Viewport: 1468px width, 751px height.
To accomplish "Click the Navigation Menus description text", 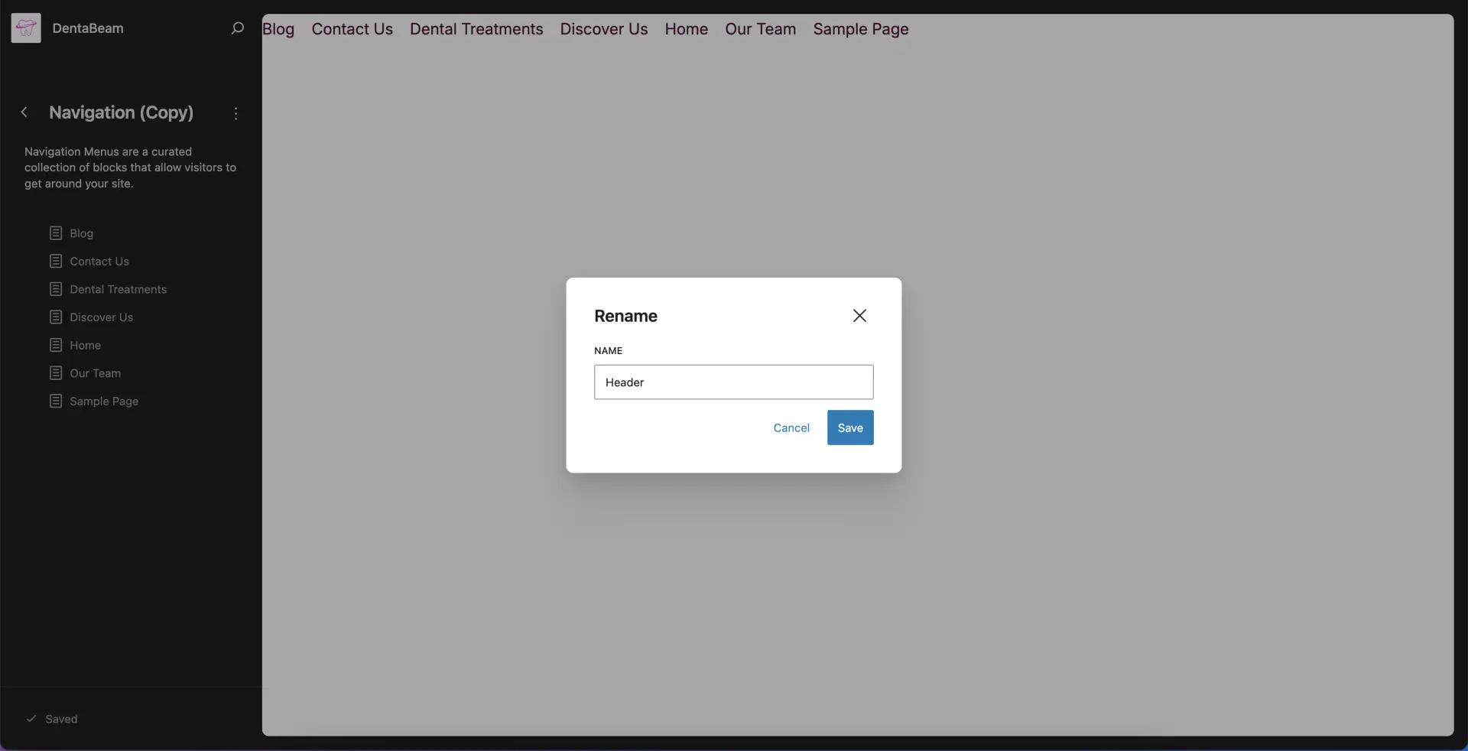I will click(130, 167).
